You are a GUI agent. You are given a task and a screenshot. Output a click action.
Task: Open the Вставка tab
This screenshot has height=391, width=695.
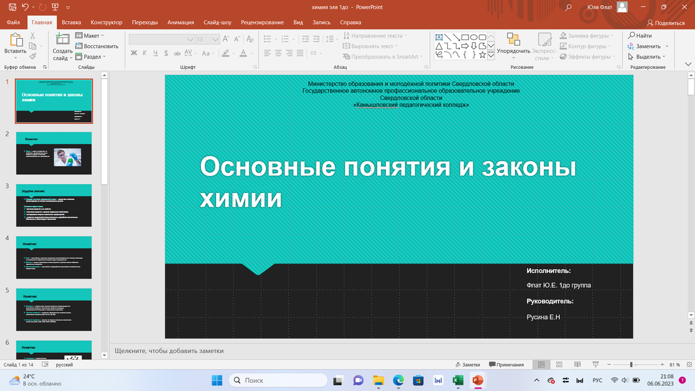(71, 23)
